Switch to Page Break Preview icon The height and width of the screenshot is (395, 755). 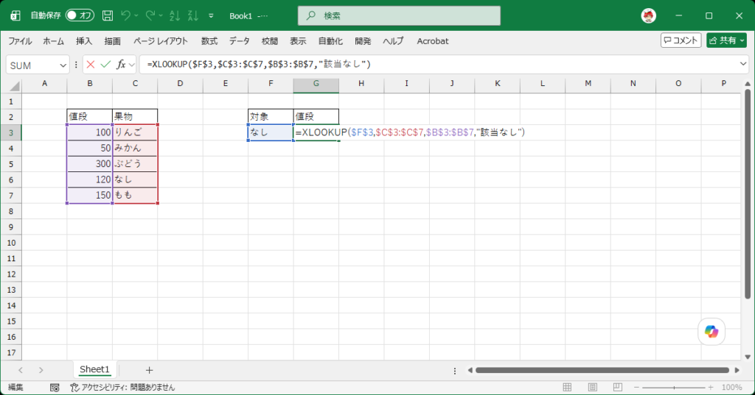(617, 388)
